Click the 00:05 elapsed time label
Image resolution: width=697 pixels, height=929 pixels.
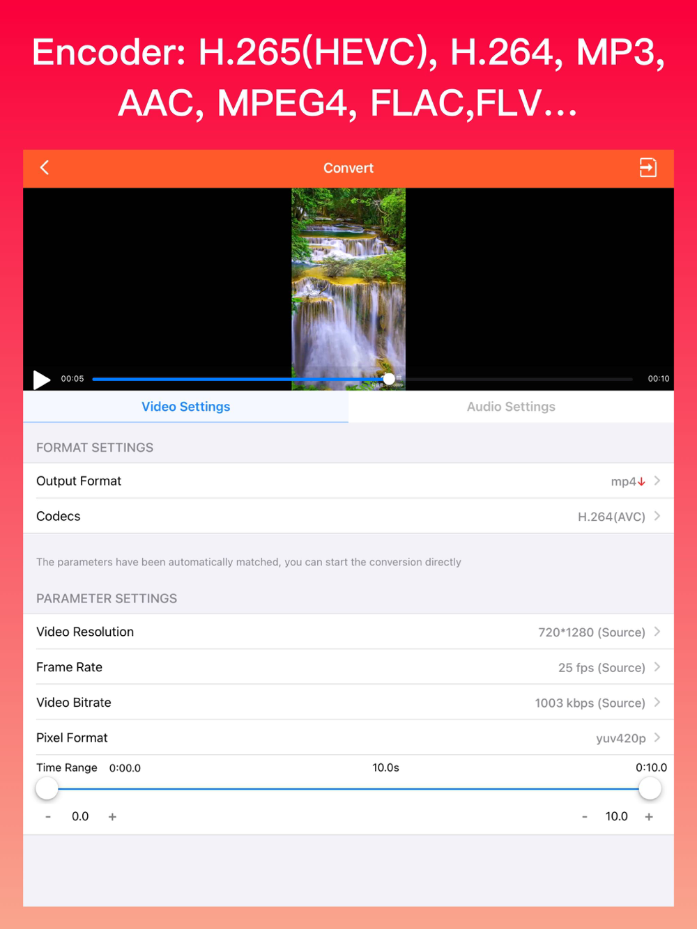(72, 379)
